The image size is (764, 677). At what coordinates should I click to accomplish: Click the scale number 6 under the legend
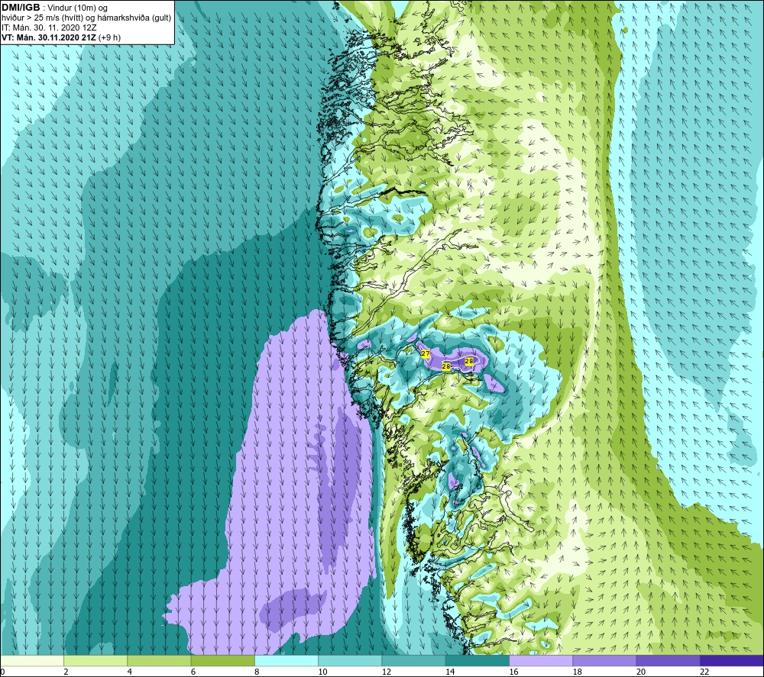pos(193,672)
